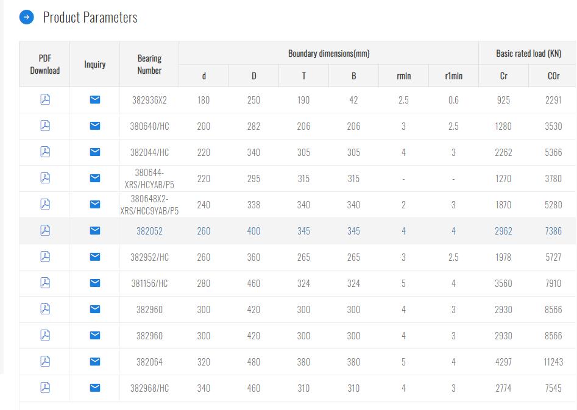Click the blue arrow beside Product Parameters
The height and width of the screenshot is (410, 577).
25,17
